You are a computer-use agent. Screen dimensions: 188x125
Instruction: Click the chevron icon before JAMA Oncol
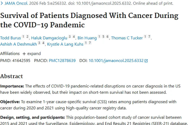pos(2,4)
